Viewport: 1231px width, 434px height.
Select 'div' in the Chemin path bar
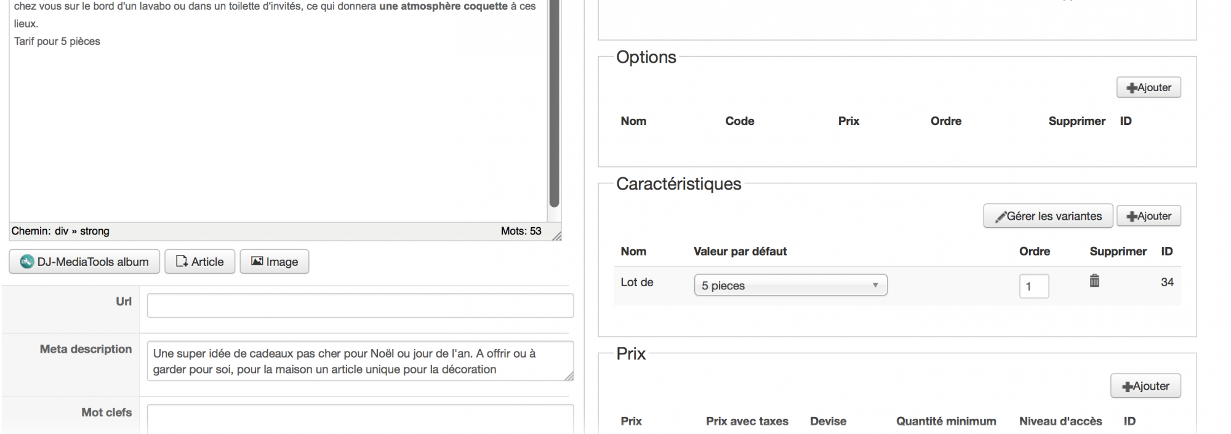(61, 231)
